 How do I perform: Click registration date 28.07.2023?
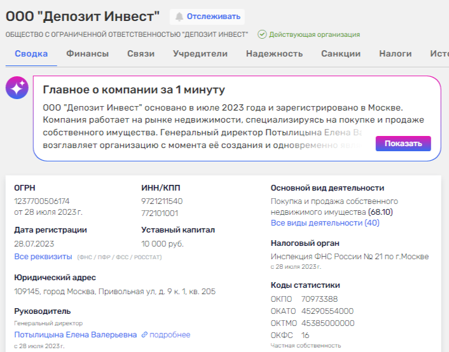click(x=34, y=244)
